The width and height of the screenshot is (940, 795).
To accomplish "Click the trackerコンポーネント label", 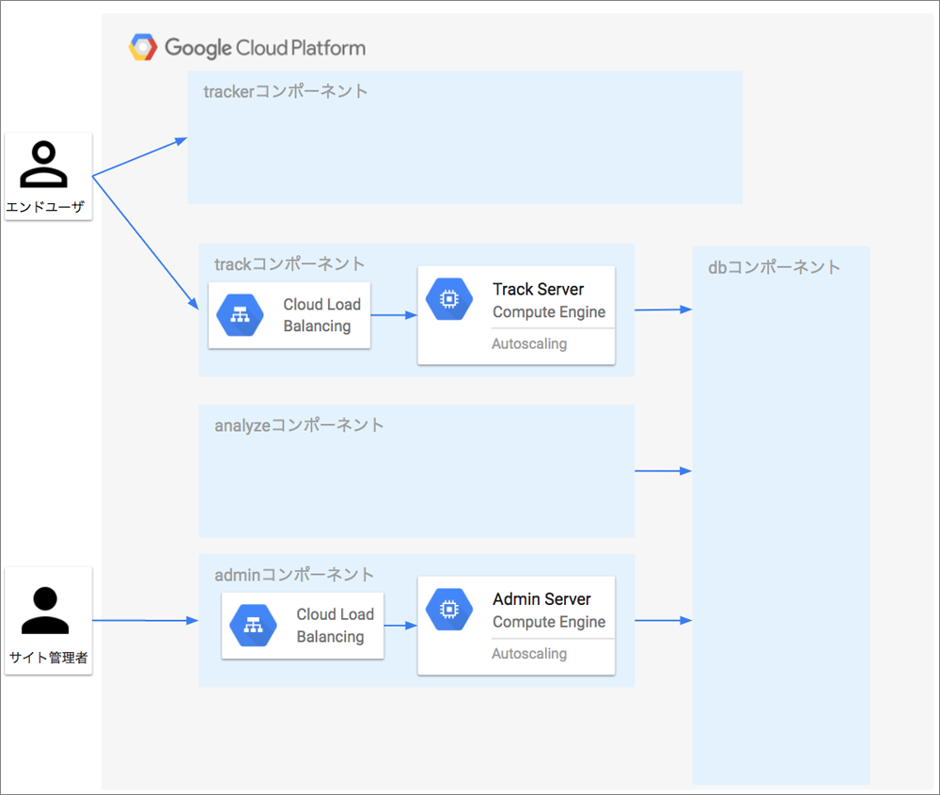I will pyautogui.click(x=286, y=91).
